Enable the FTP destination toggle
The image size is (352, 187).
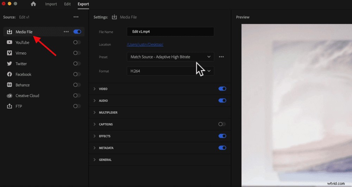click(x=77, y=106)
